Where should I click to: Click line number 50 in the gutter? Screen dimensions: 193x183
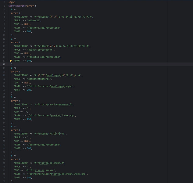click(4, 181)
